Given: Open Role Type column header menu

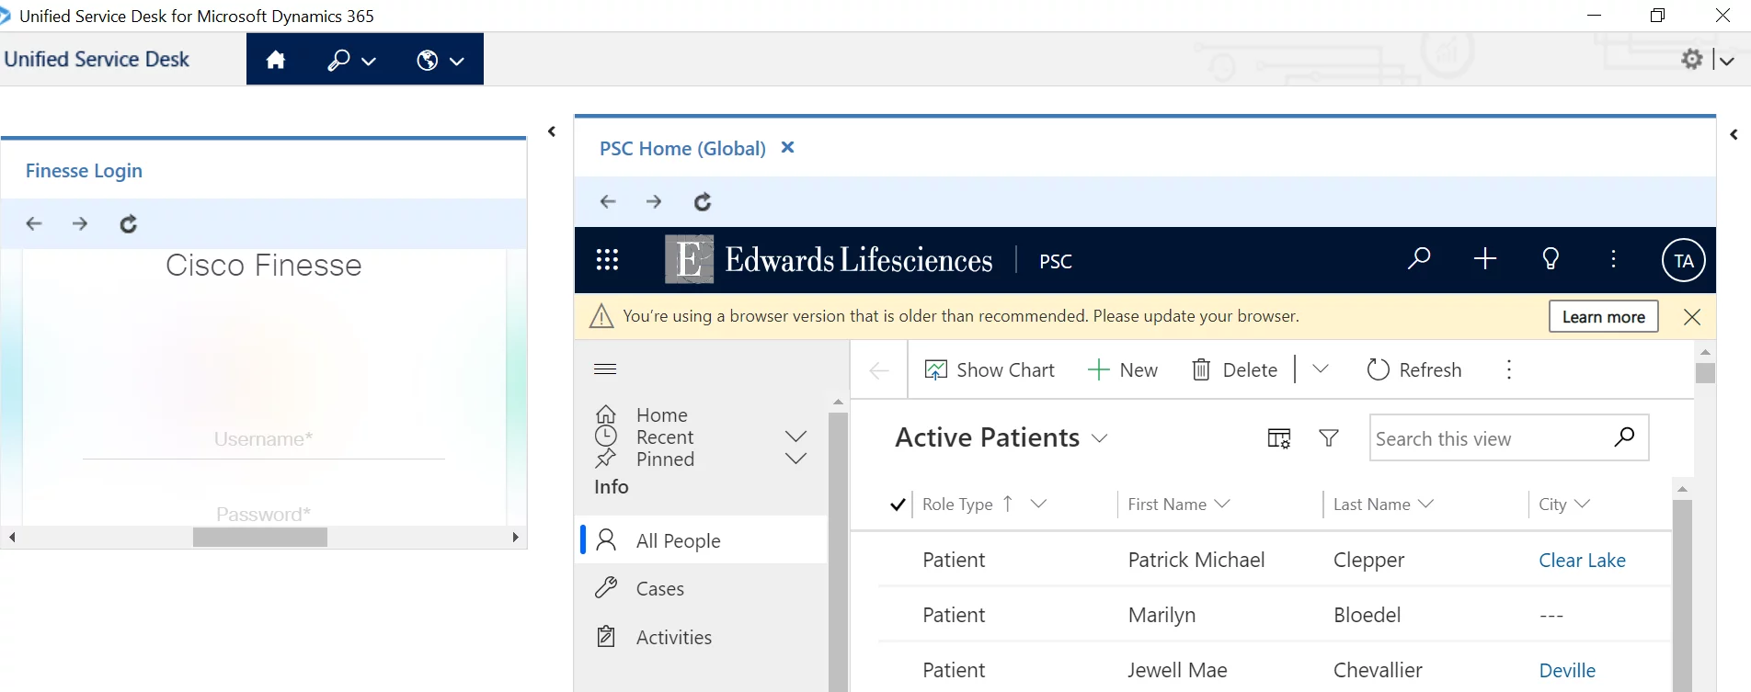Looking at the screenshot, I should coord(984,505).
